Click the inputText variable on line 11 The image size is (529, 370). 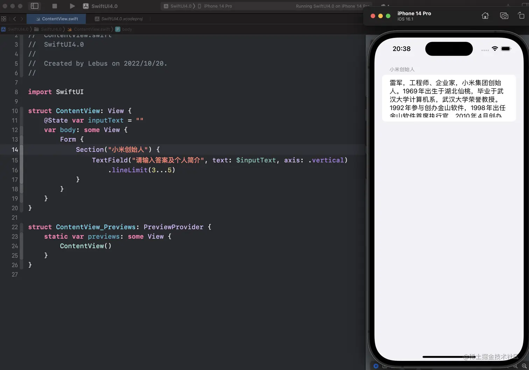(x=106, y=120)
